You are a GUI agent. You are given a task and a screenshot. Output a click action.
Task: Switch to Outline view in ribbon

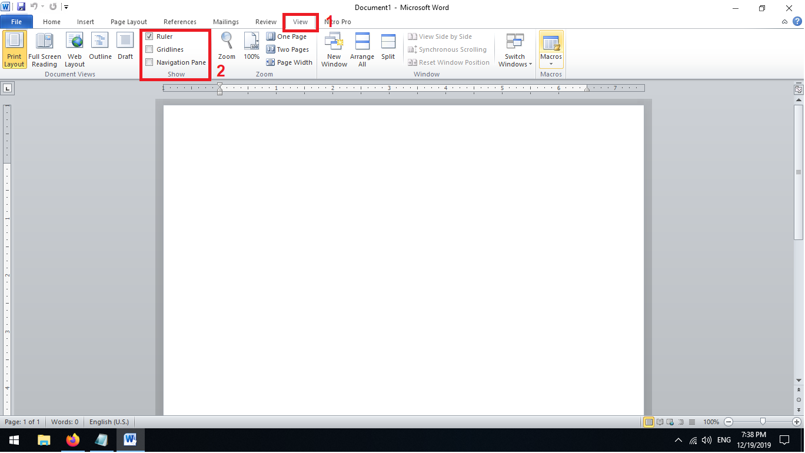coord(100,46)
